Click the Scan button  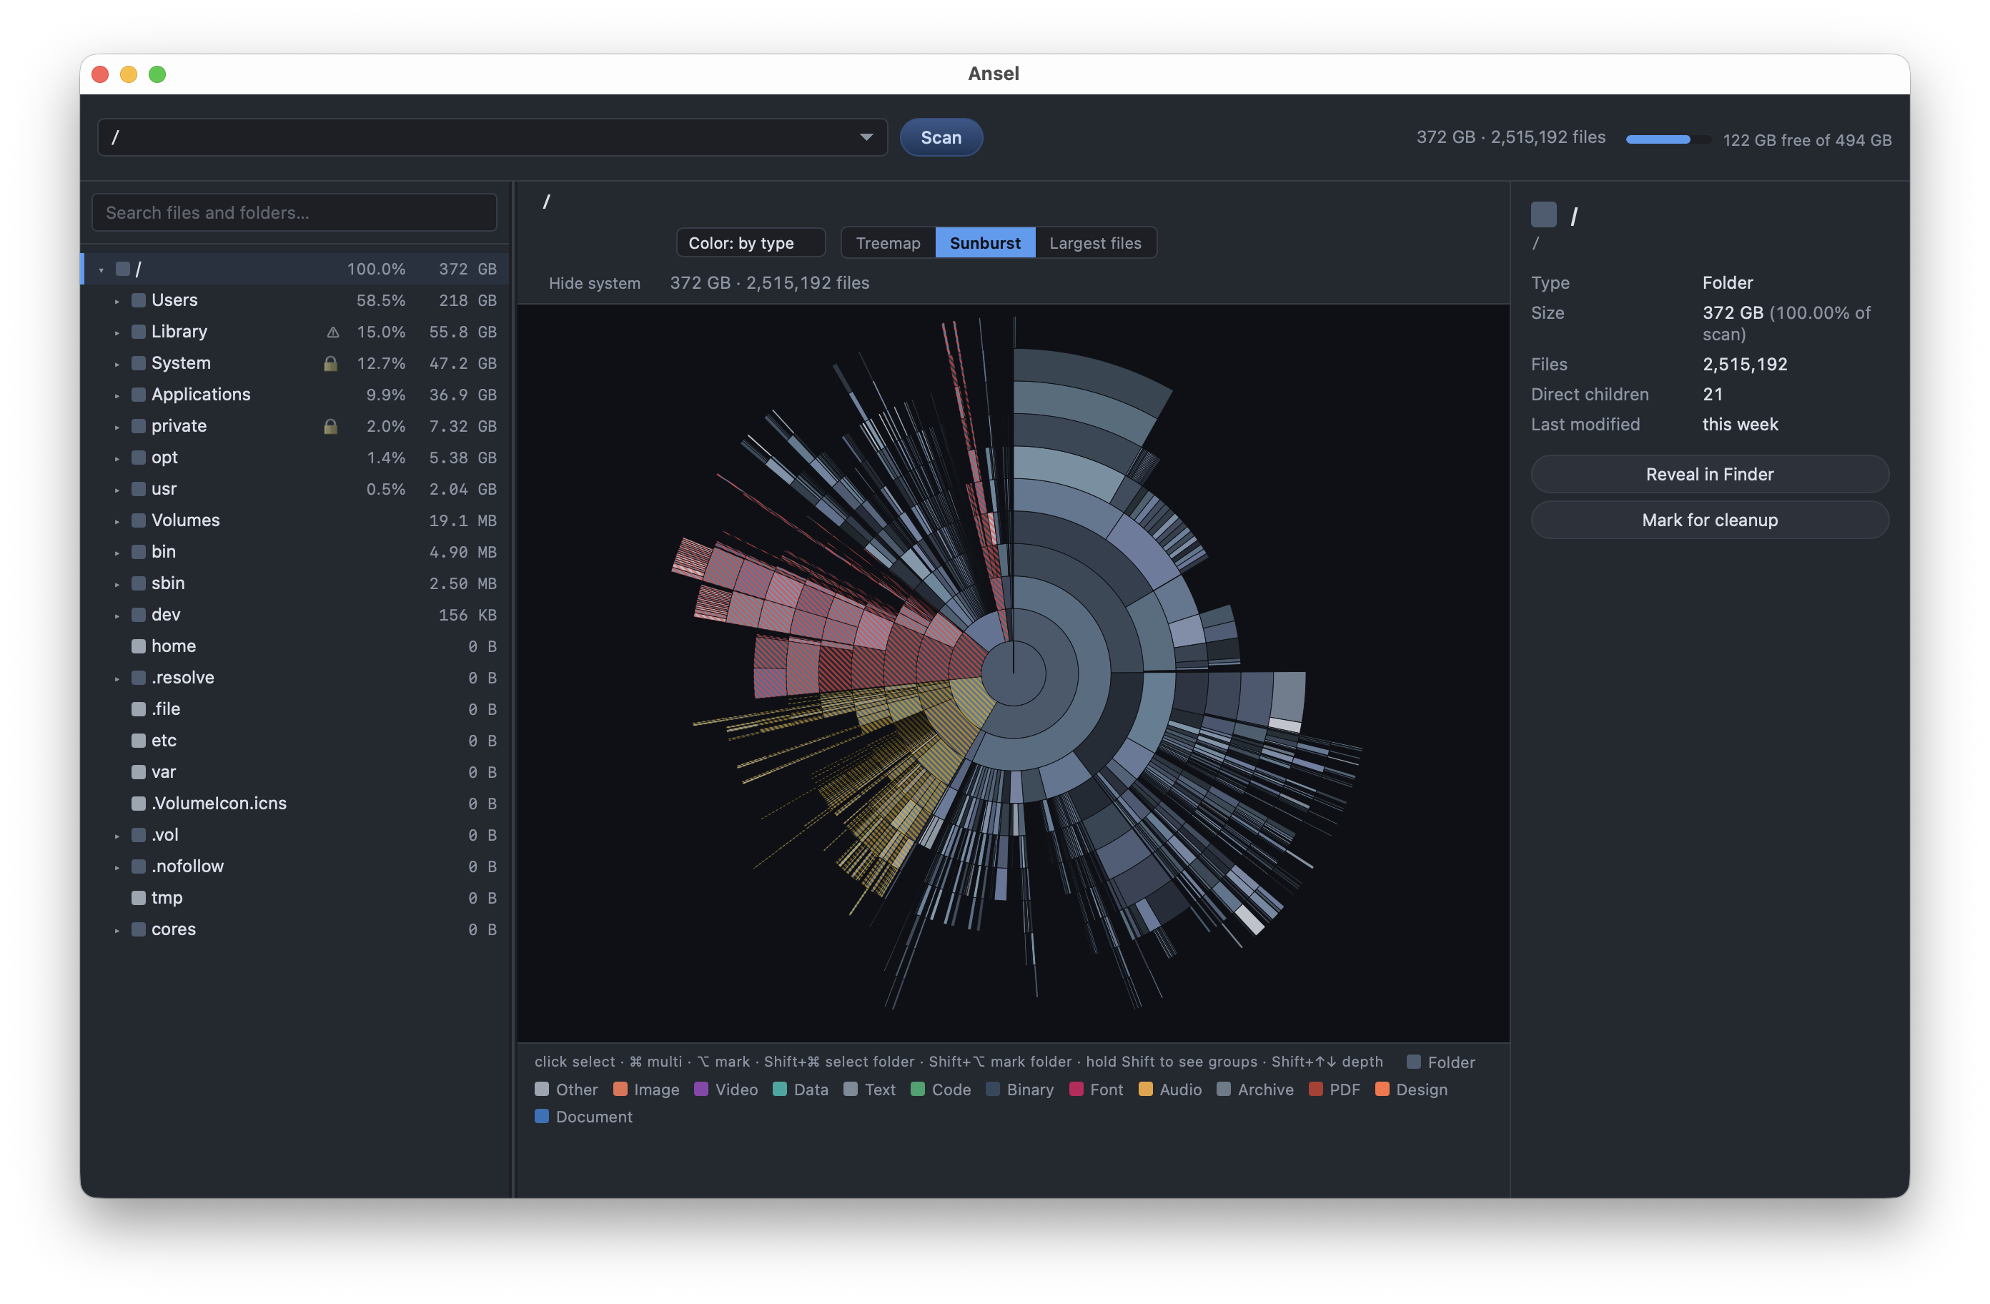941,137
